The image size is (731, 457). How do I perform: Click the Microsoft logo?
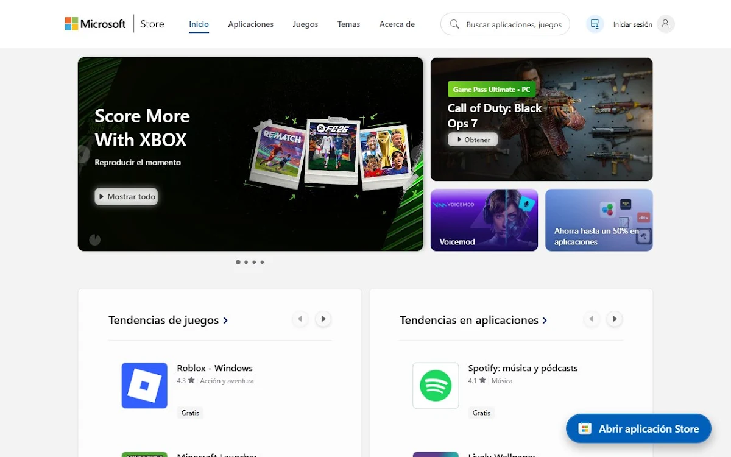[95, 24]
